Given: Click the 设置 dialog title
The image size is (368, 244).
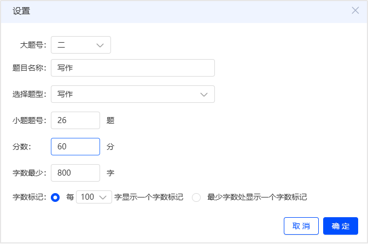Looking at the screenshot, I should click(x=21, y=11).
